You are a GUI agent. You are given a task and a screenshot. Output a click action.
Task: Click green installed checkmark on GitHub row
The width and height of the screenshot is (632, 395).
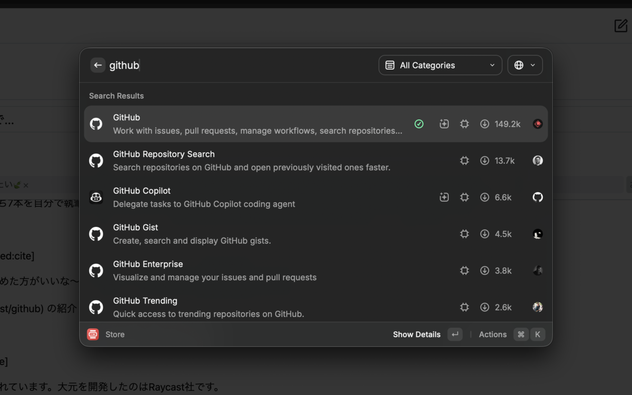coord(419,124)
